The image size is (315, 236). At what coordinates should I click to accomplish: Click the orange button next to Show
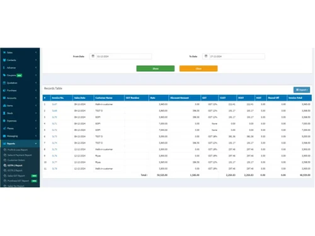pos(198,69)
